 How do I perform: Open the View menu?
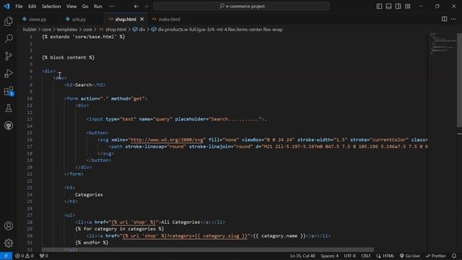click(71, 6)
